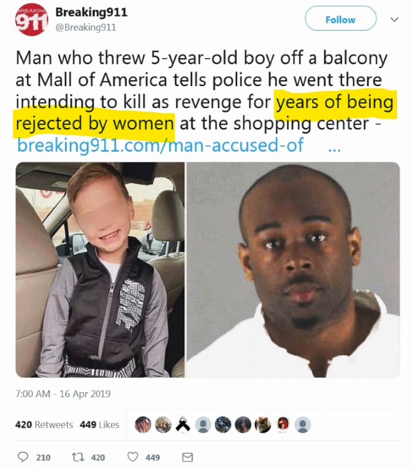Image resolution: width=412 pixels, height=469 pixels.
Task: Click the heart like icon
Action: pyautogui.click(x=133, y=457)
